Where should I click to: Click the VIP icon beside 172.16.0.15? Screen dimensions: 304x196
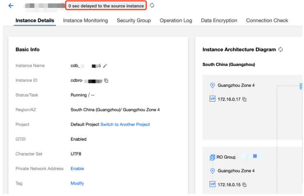tap(212, 184)
